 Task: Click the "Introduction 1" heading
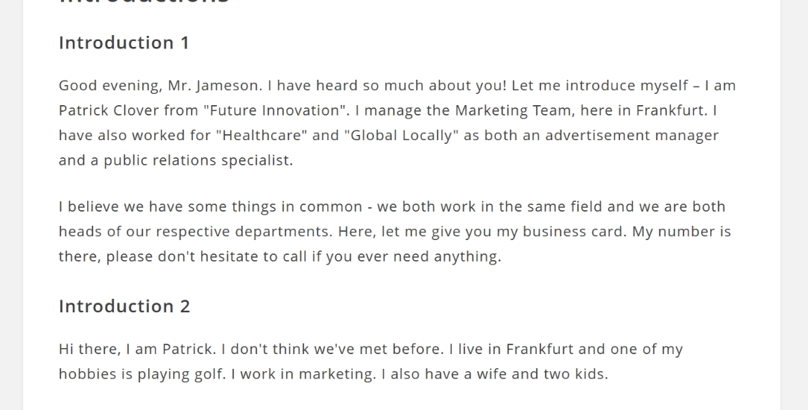[124, 43]
